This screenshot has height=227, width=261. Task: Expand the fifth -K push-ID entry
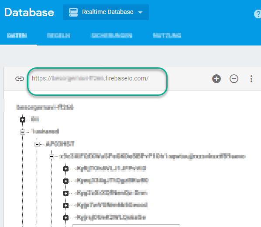[x=66, y=218]
